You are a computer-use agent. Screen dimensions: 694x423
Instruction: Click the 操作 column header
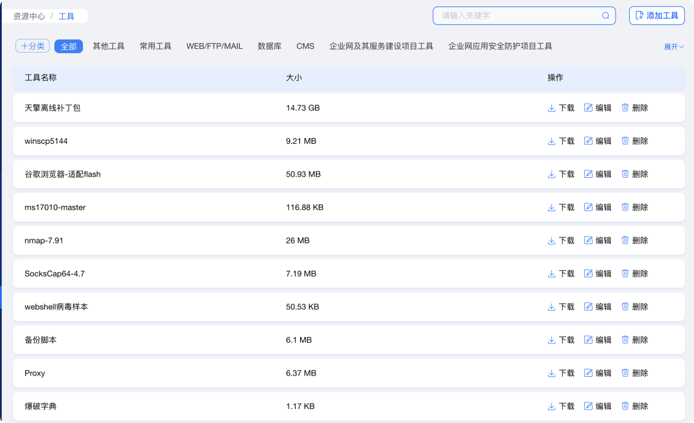[x=555, y=78]
